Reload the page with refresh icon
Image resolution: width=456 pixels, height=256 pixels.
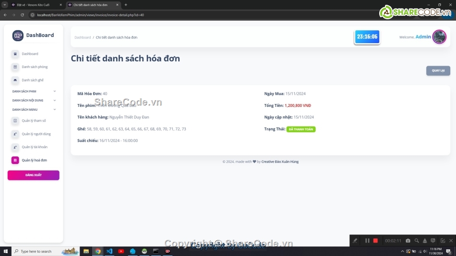[22, 15]
